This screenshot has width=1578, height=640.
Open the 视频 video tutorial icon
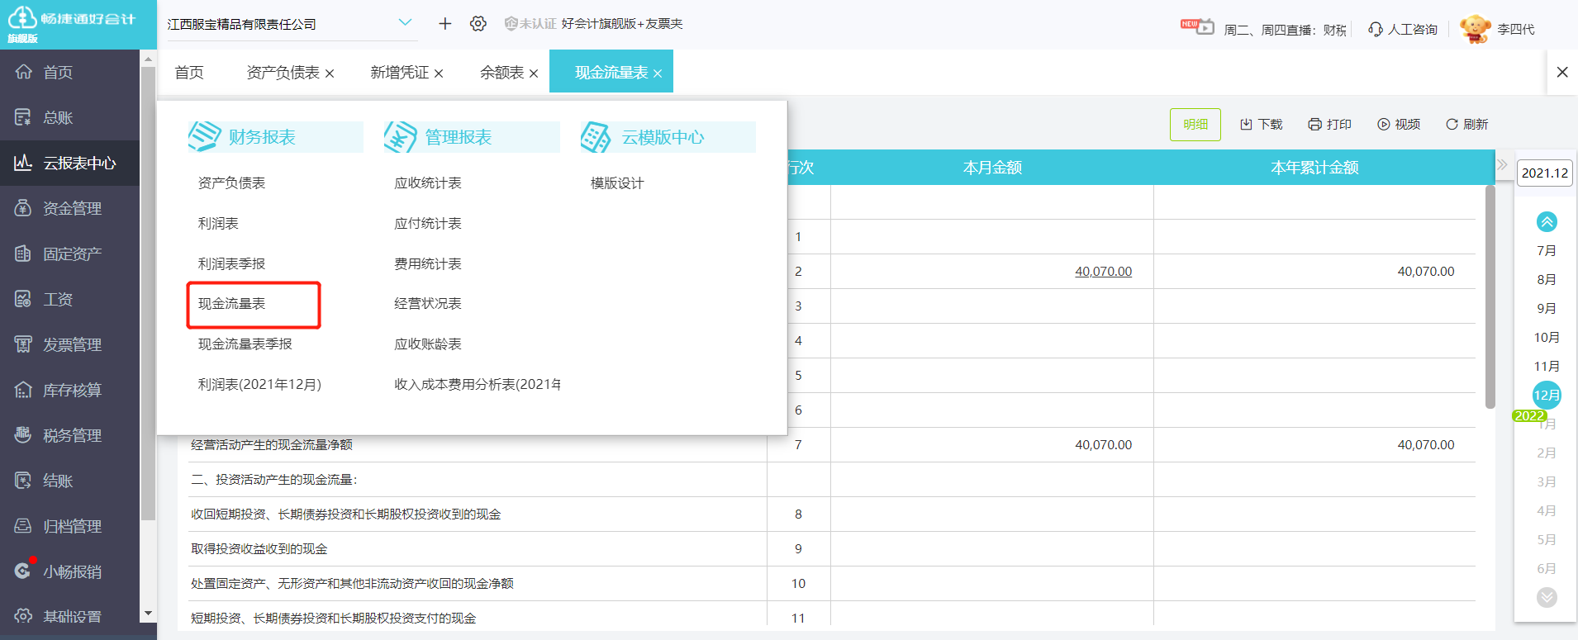coord(1383,125)
